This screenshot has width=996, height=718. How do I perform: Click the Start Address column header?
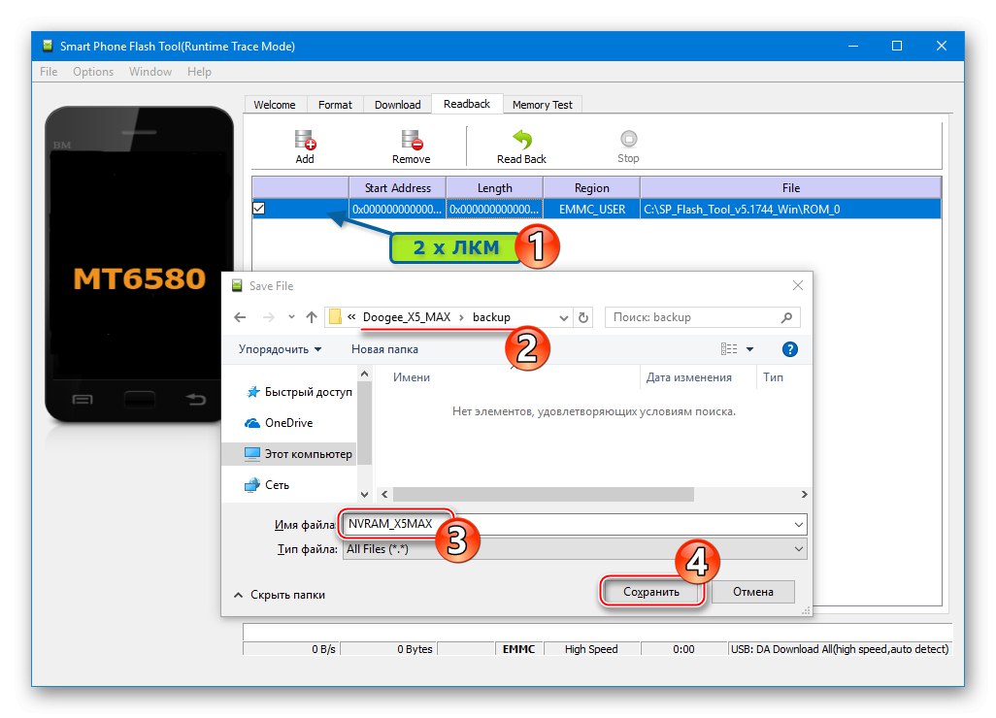(x=398, y=188)
